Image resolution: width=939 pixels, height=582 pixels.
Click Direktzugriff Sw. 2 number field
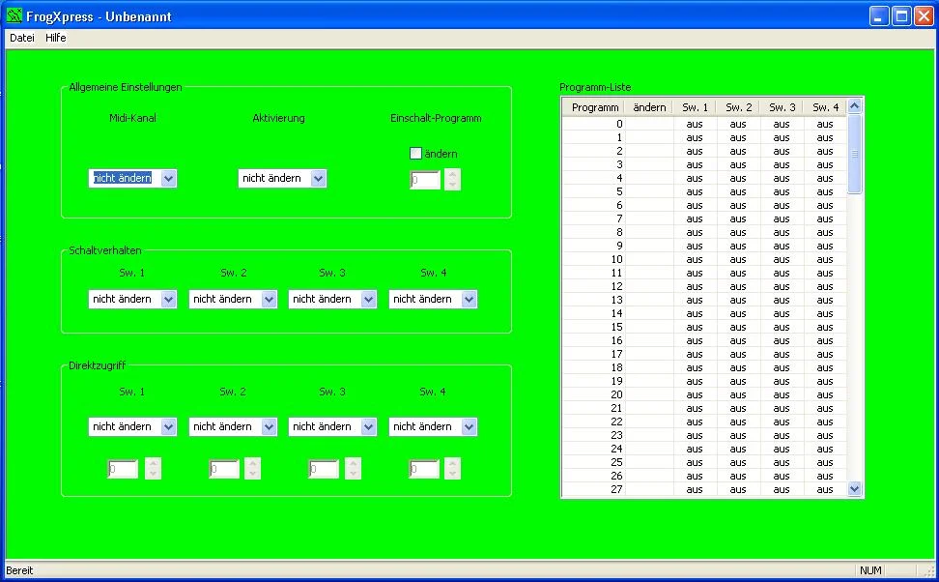(224, 469)
